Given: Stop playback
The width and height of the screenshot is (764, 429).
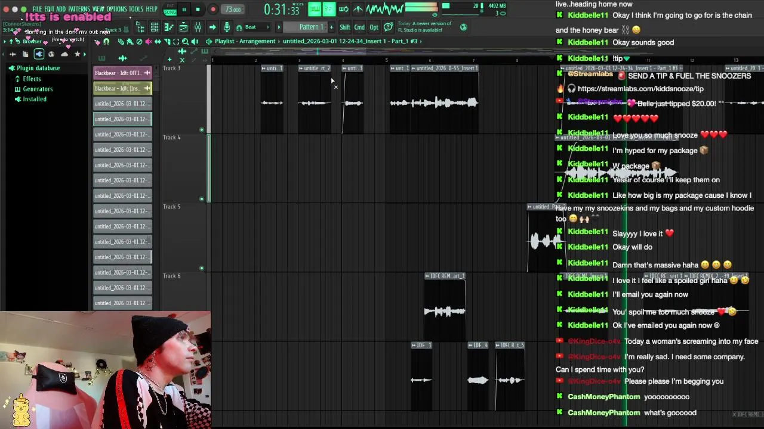Looking at the screenshot, I should (x=198, y=10).
